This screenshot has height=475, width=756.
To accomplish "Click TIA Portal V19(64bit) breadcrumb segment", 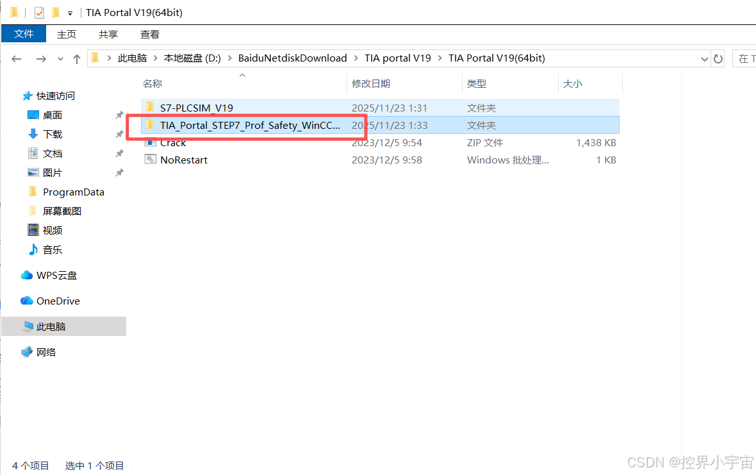I will click(497, 58).
